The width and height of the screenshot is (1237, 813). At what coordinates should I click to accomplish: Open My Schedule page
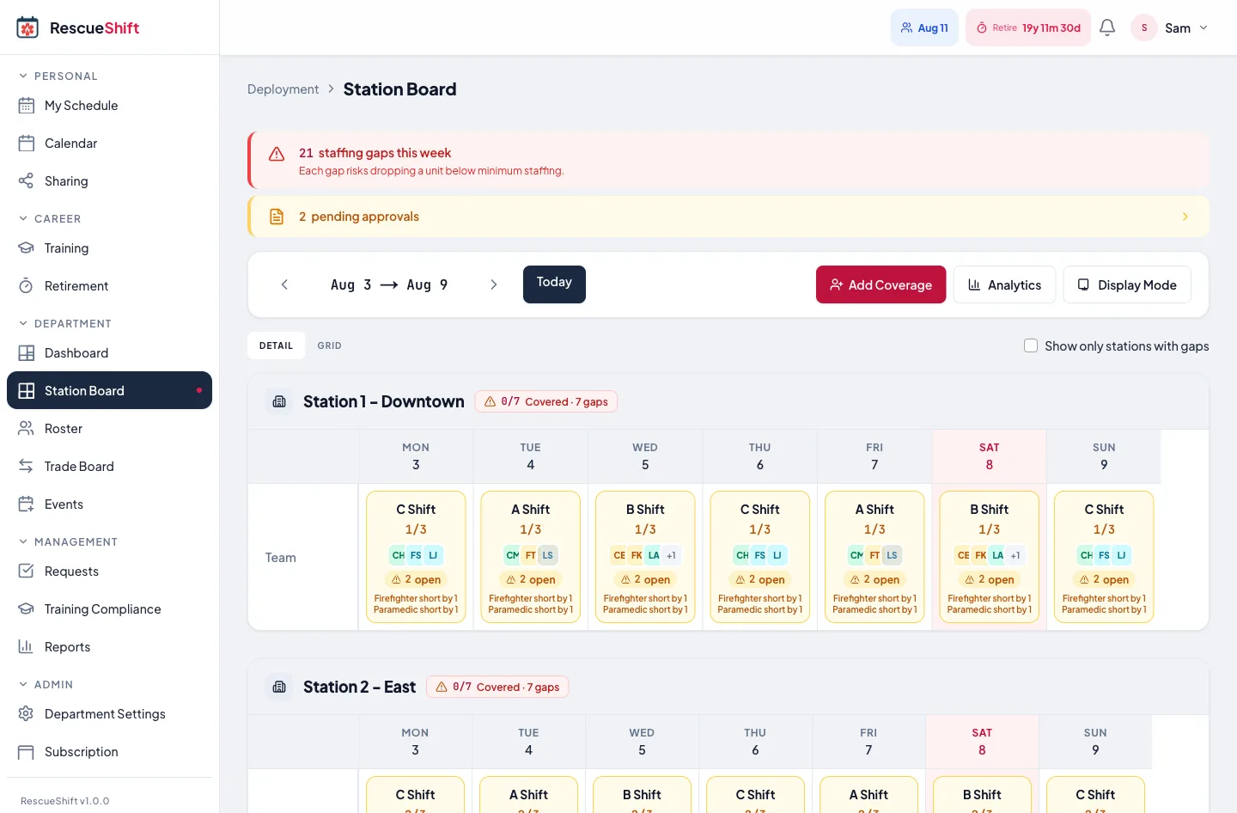[109, 106]
